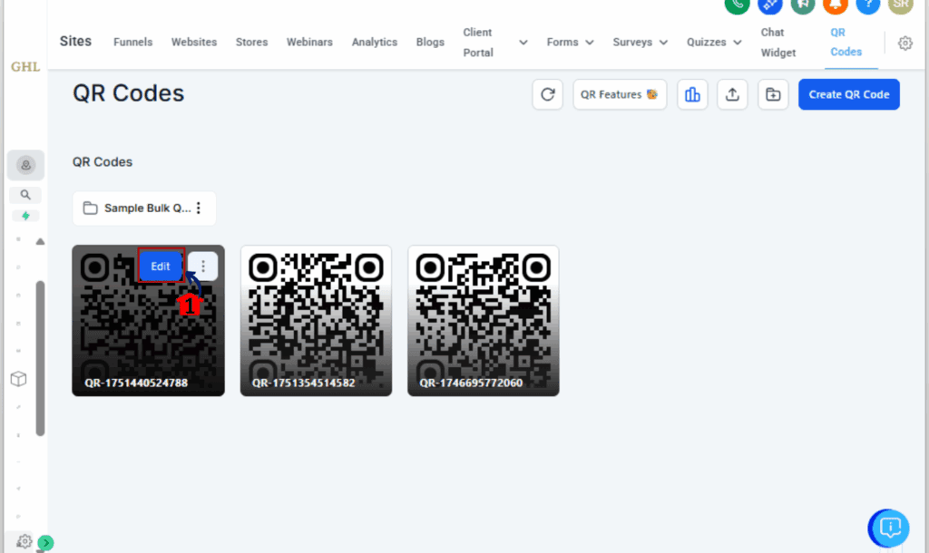Open the Webinars tab

[309, 42]
